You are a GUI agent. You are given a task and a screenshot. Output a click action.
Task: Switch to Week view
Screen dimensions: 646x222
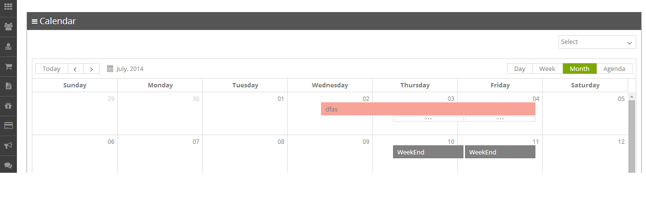tap(547, 69)
